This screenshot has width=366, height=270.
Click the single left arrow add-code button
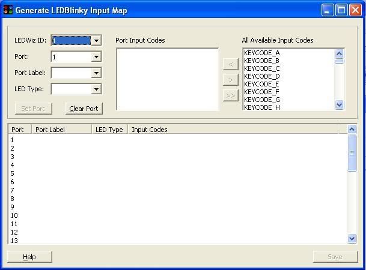click(x=231, y=64)
